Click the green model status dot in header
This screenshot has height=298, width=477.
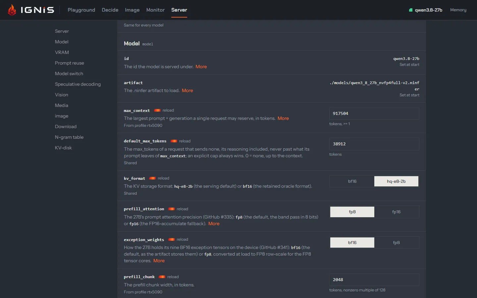point(411,10)
